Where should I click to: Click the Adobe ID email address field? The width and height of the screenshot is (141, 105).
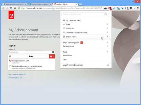point(32,52)
